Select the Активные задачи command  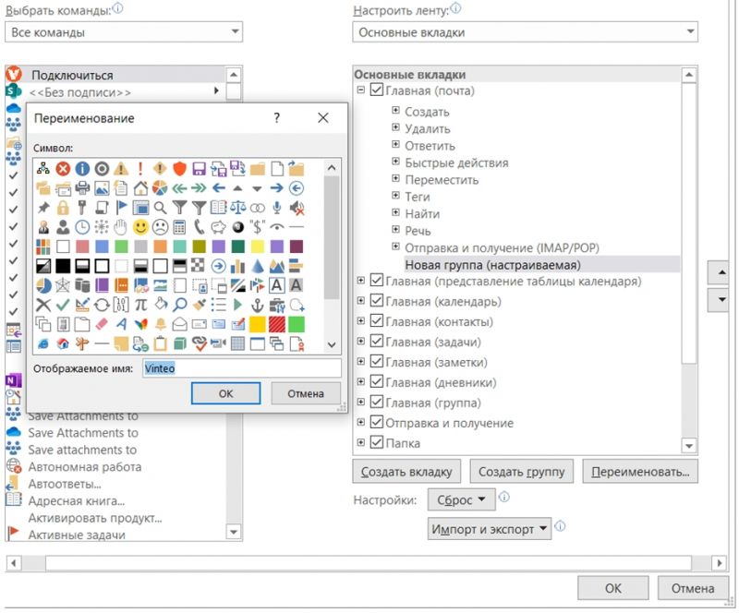coord(77,535)
